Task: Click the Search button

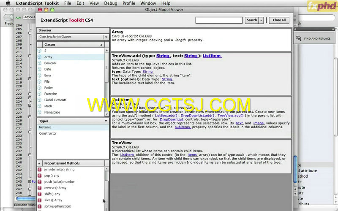Action: point(251,20)
